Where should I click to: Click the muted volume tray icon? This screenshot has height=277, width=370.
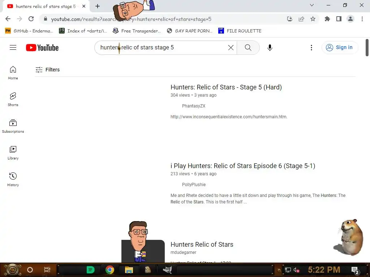(x=296, y=270)
